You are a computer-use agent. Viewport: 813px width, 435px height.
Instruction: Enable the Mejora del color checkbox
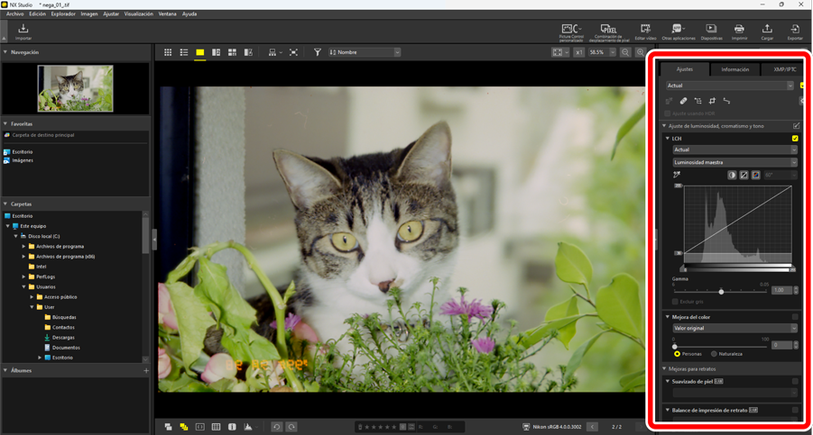click(x=795, y=317)
